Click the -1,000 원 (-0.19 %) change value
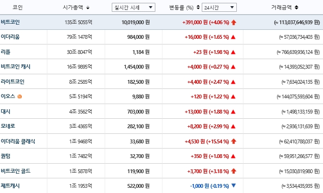323x193 pixels. 209,186
